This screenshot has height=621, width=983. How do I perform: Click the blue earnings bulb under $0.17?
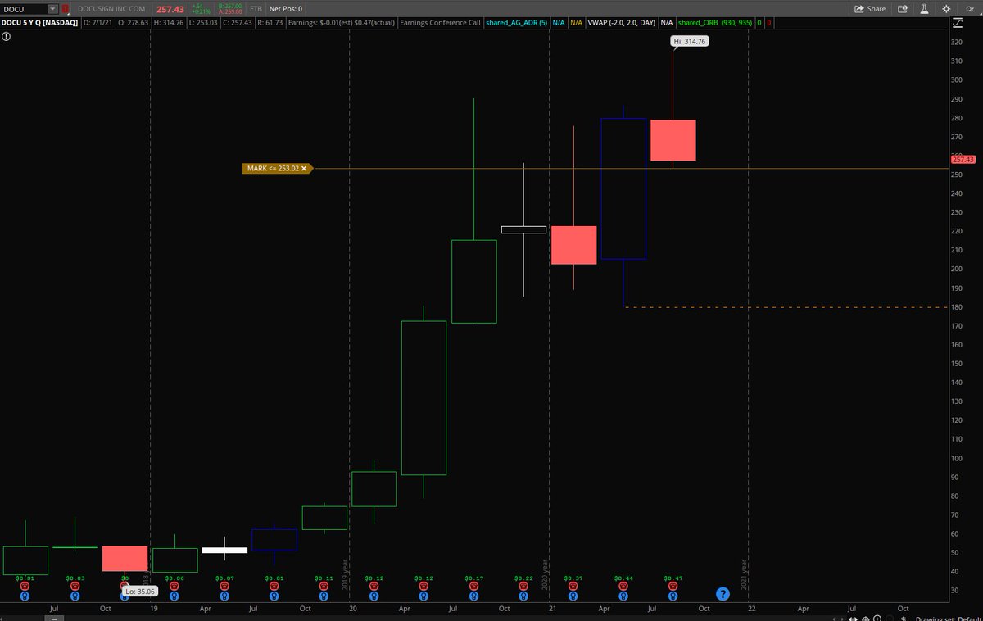pos(473,596)
